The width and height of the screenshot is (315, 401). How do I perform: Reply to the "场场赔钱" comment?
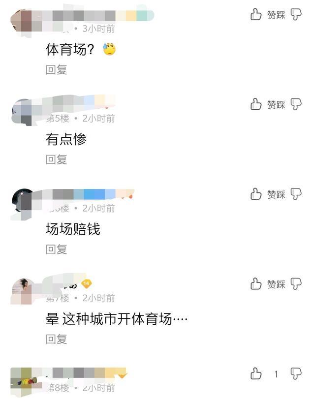56,249
